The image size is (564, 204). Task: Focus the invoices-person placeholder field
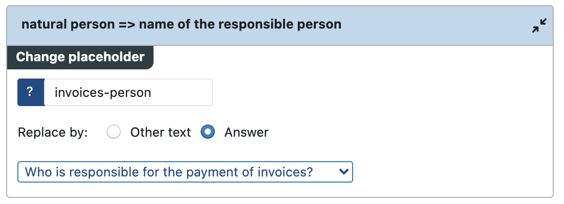[128, 92]
